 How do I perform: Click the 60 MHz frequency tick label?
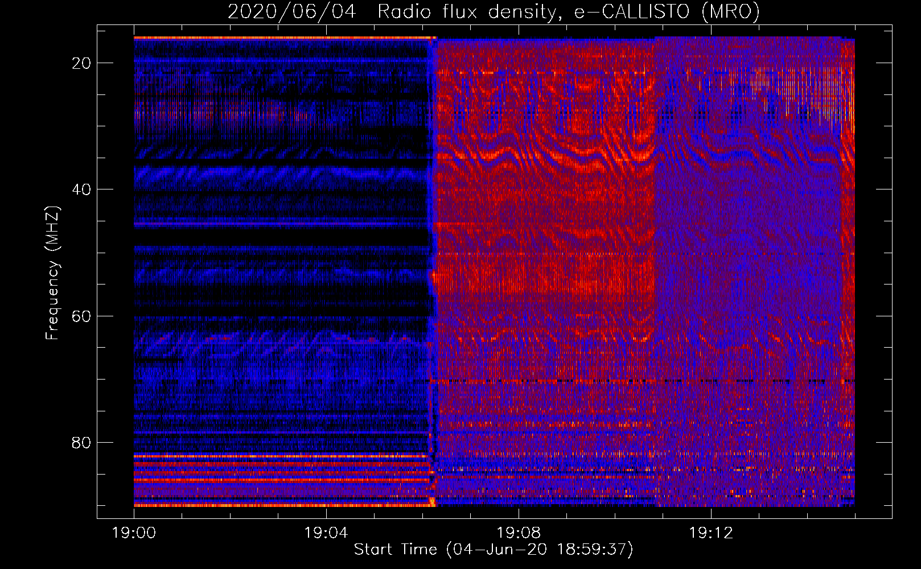click(x=81, y=316)
